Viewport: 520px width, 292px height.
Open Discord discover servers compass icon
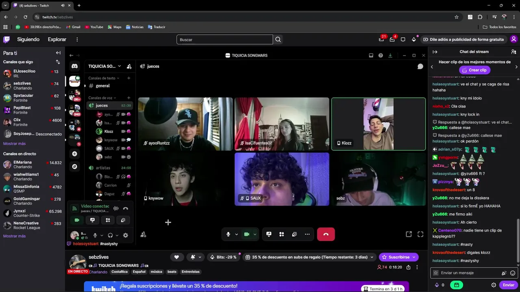point(74,166)
